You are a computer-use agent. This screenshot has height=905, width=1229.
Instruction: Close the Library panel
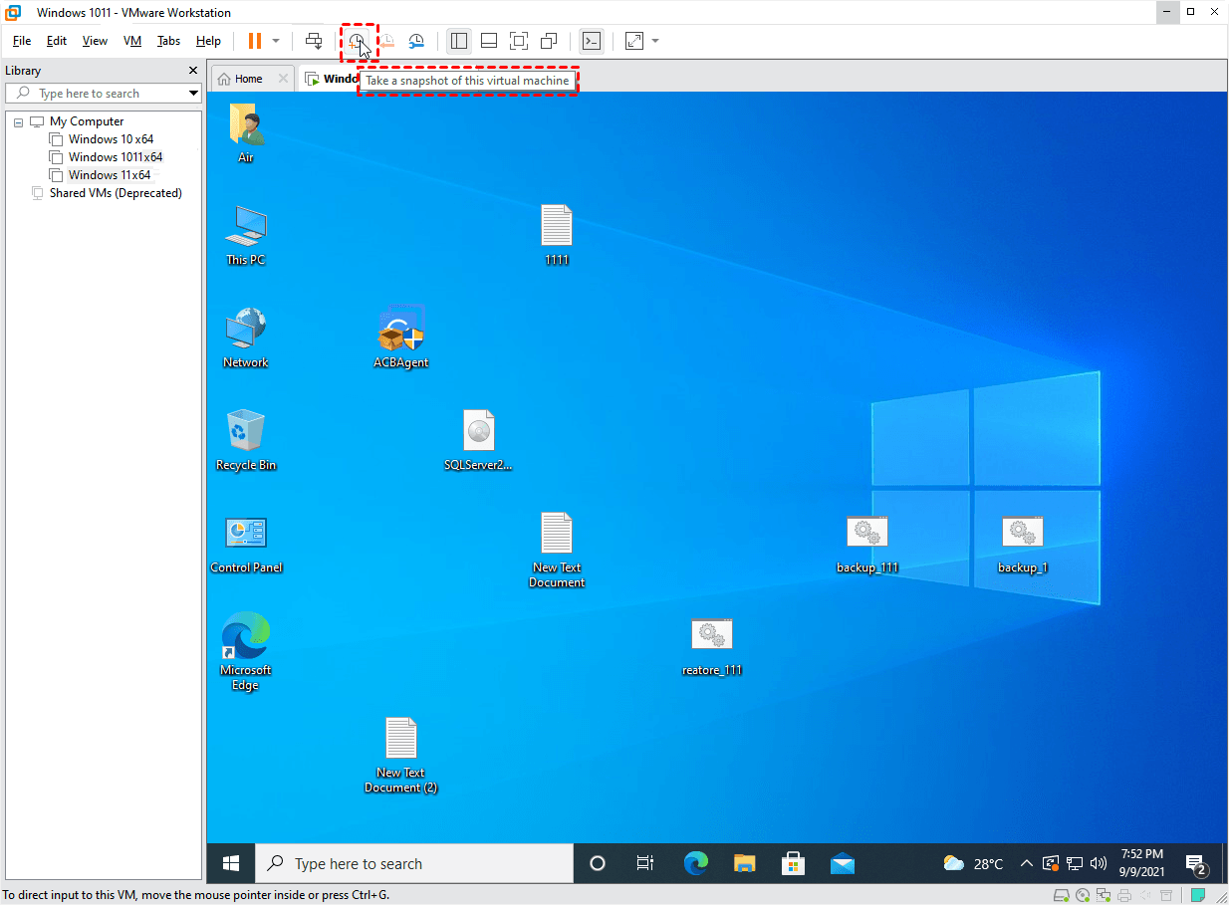193,71
